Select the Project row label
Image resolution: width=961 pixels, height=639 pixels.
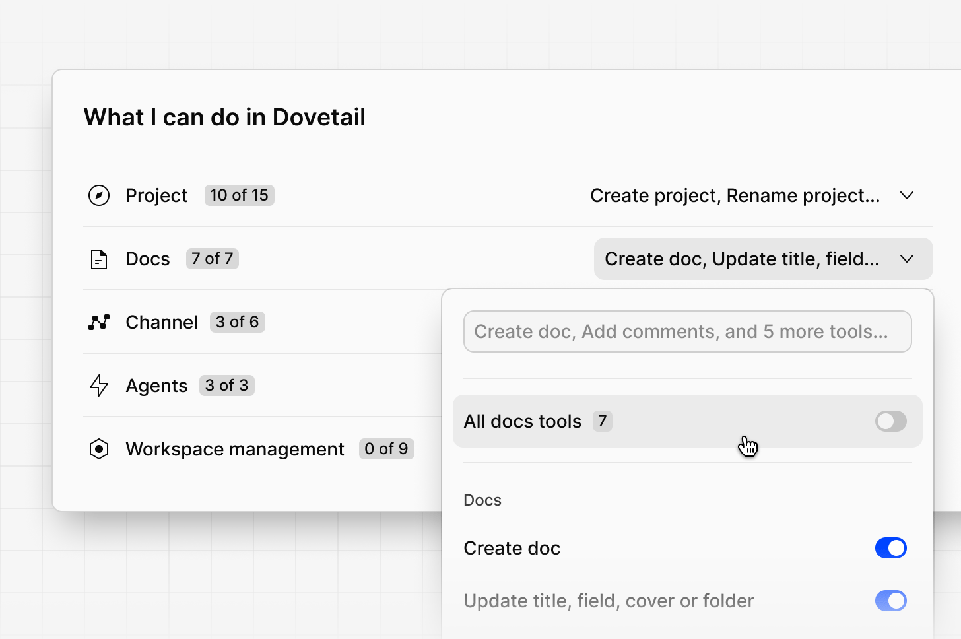156,195
